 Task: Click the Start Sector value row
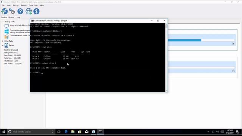11,61
